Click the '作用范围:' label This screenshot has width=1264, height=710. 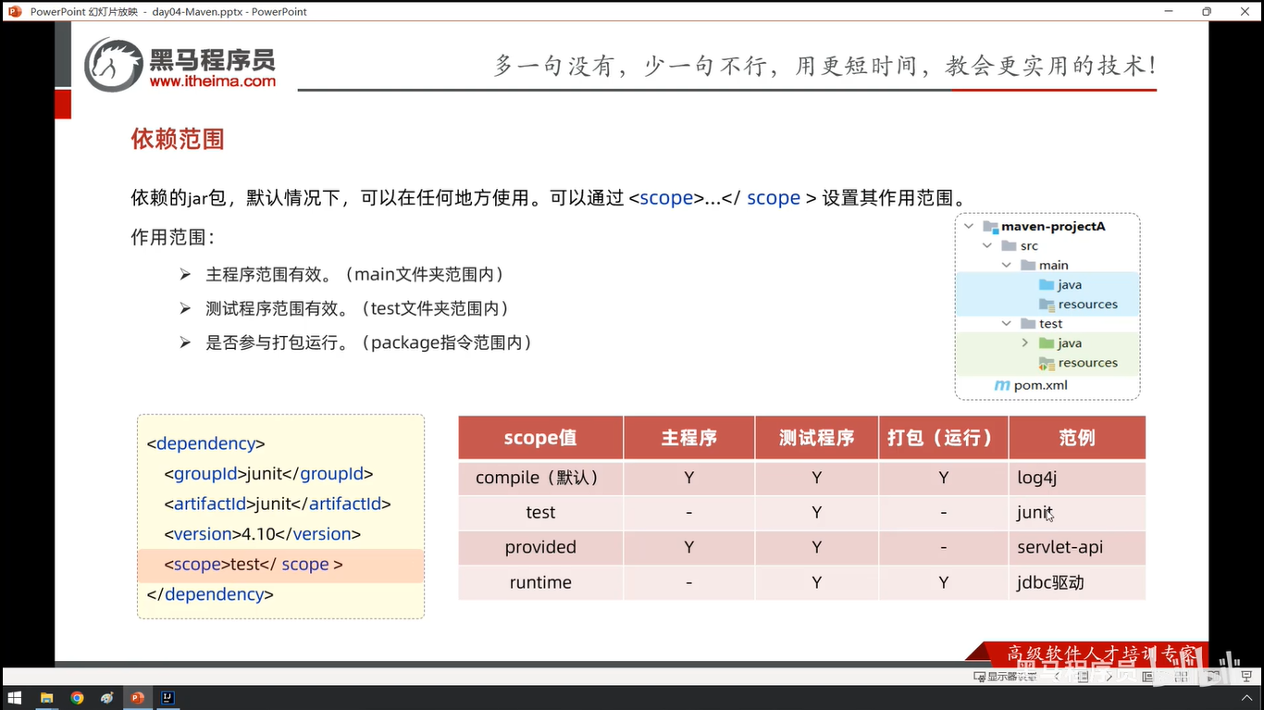pos(173,237)
